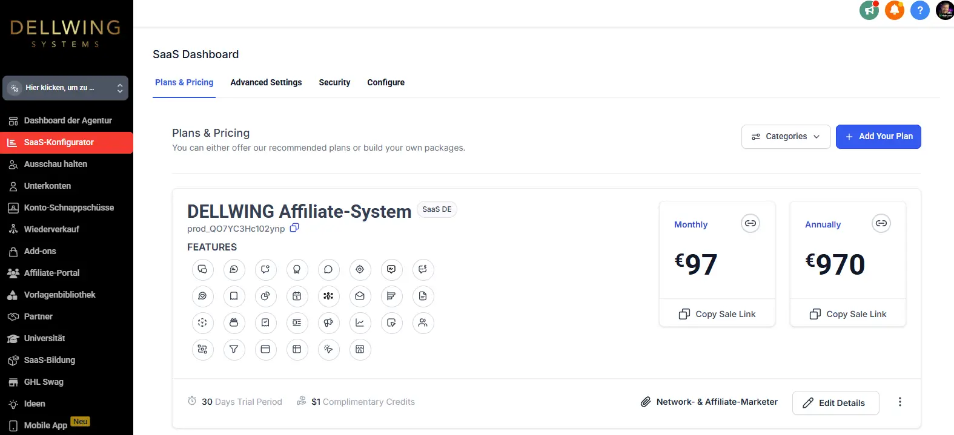Click the DELLWING Affiliate-System plan title
Viewport: 954px width, 435px height.
299,211
